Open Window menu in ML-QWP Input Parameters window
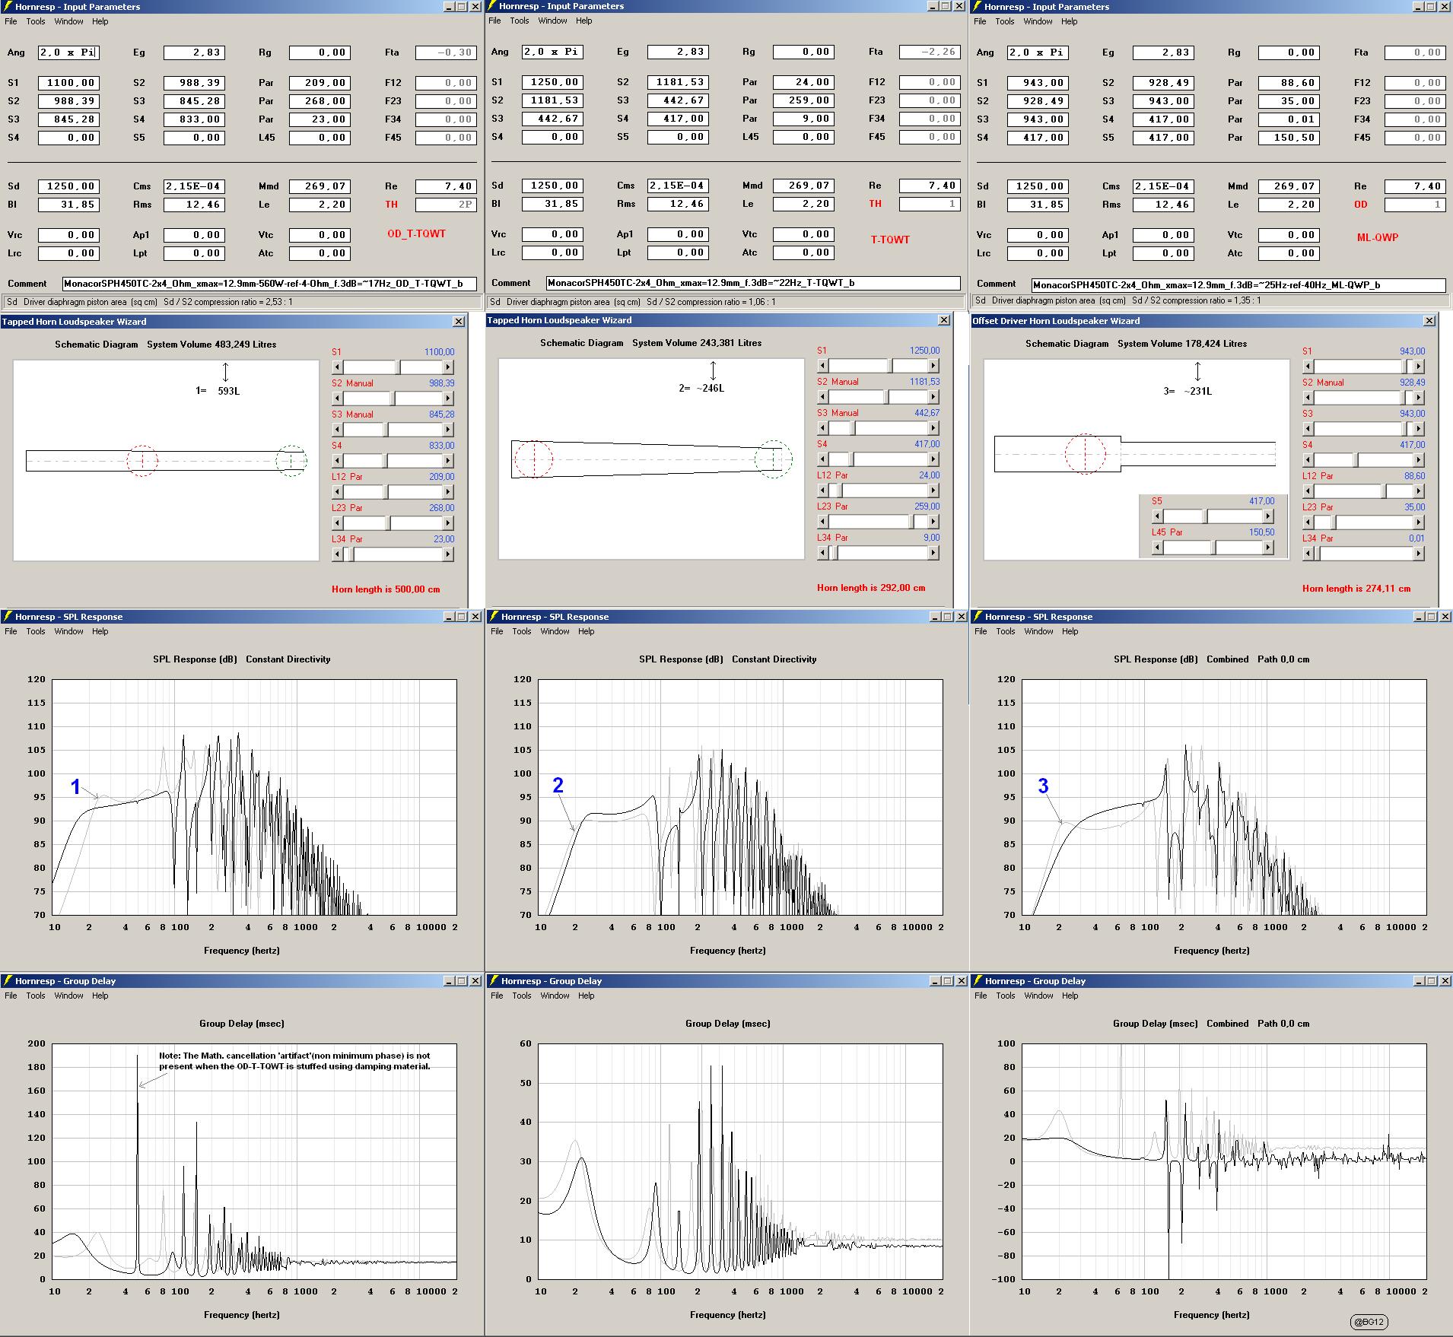Image resolution: width=1453 pixels, height=1337 pixels. click(1038, 21)
